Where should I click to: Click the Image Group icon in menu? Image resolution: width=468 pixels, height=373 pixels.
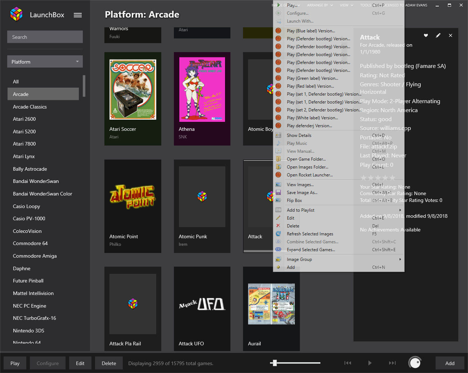pyautogui.click(x=278, y=259)
